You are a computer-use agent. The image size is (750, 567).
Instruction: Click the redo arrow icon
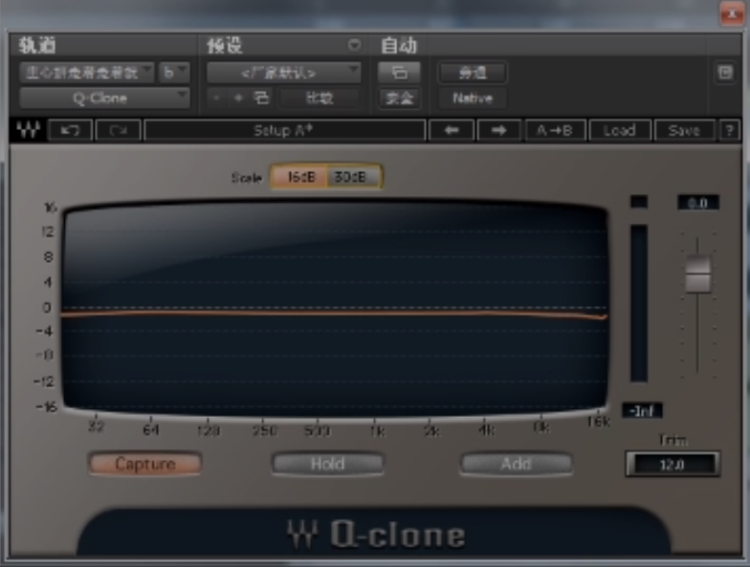point(118,130)
